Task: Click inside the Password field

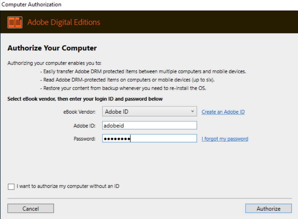Action: pyautogui.click(x=155, y=139)
